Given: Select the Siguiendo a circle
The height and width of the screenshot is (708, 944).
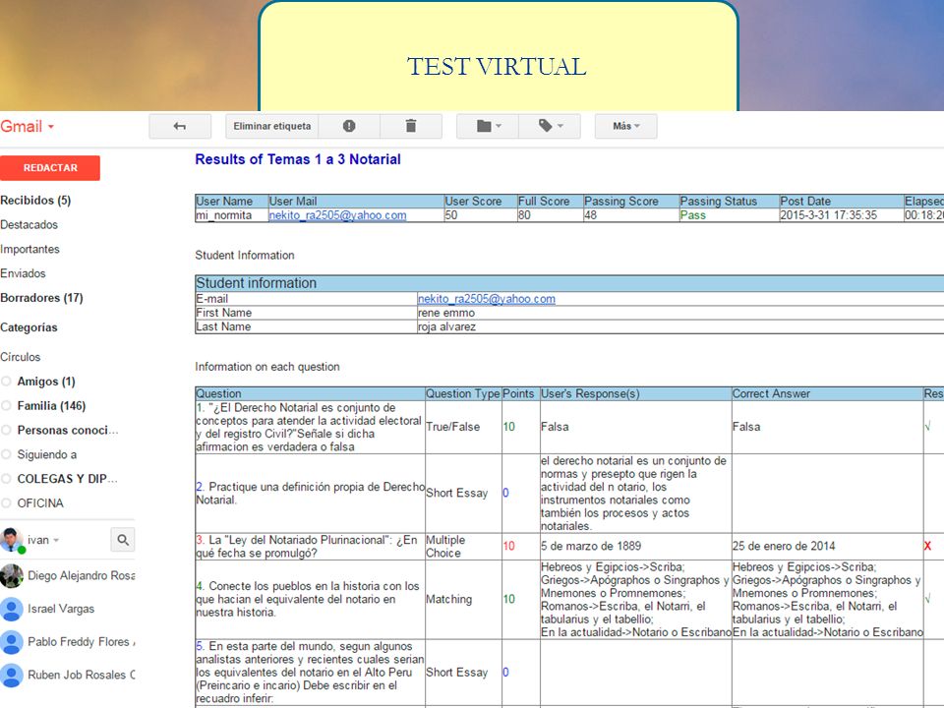Looking at the screenshot, I should coord(47,454).
